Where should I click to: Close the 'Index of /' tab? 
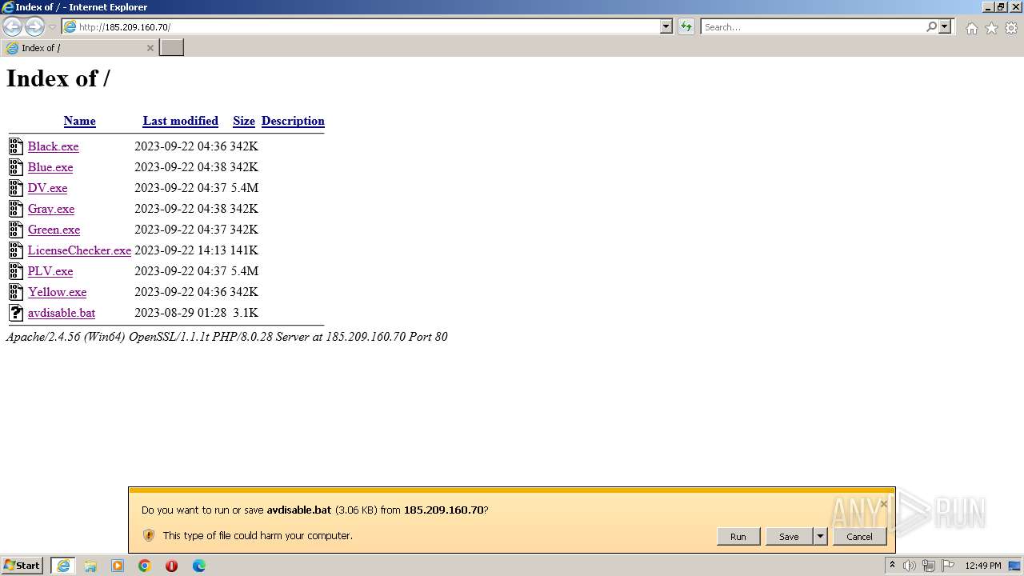click(150, 48)
